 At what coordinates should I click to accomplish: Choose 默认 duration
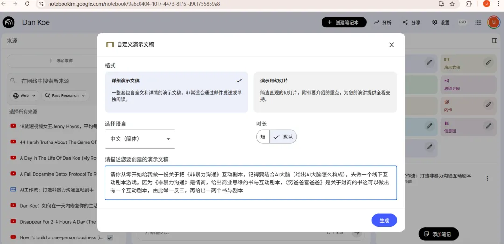coord(283,136)
